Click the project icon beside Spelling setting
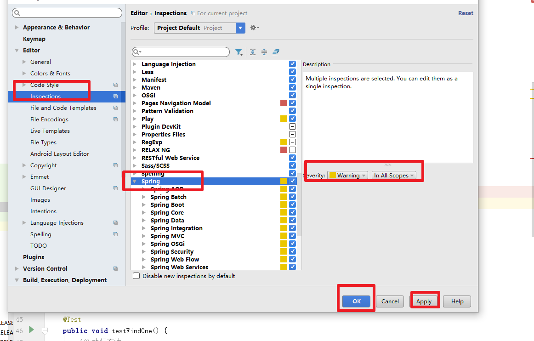534x341 pixels. coord(115,234)
